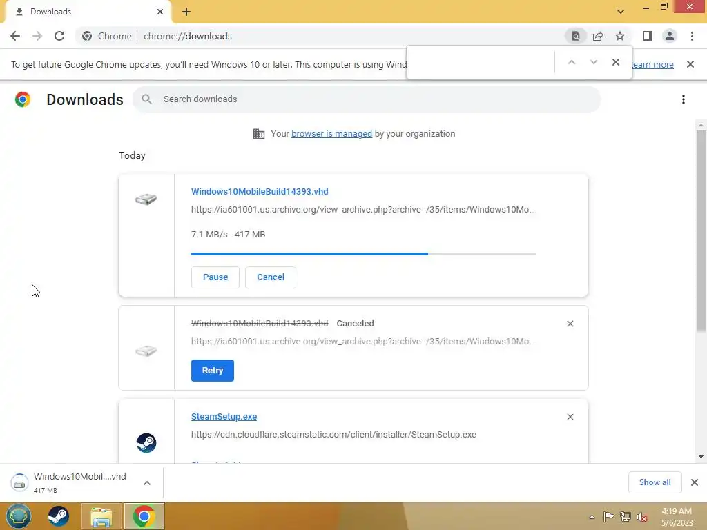This screenshot has width=707, height=530.
Task: Open the Windows Start orb
Action: point(19,516)
